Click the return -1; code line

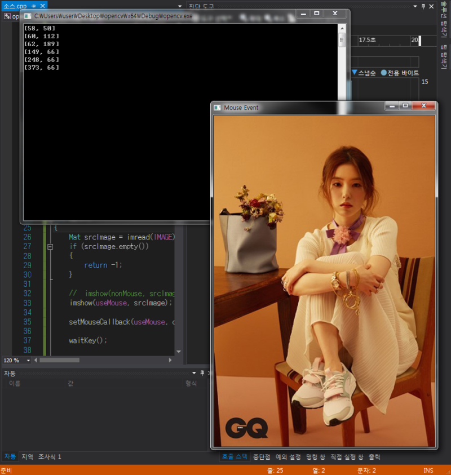click(x=103, y=265)
